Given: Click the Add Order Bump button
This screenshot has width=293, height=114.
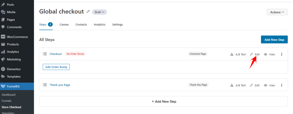Looking at the screenshot, I should click(x=56, y=67).
